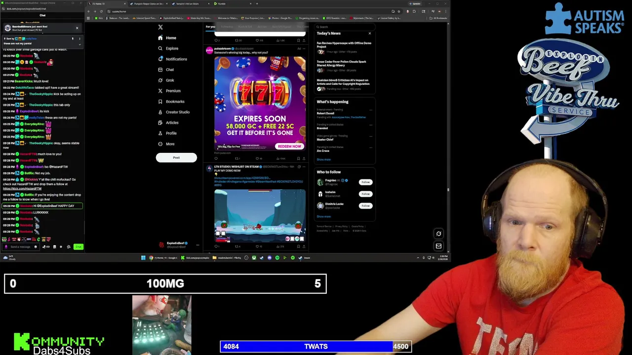Open the floating Messages envelope button
Screen dimensions: 632x355
coord(438,246)
